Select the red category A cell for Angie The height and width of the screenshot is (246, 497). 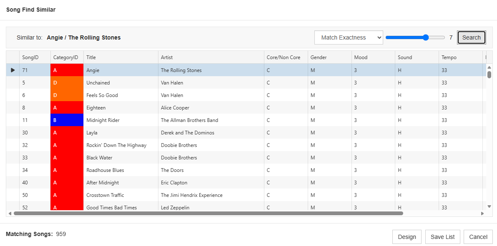(x=67, y=70)
